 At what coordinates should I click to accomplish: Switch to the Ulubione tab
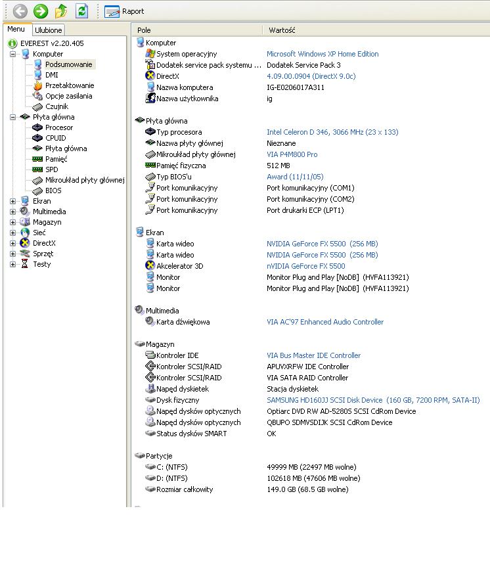pos(49,30)
